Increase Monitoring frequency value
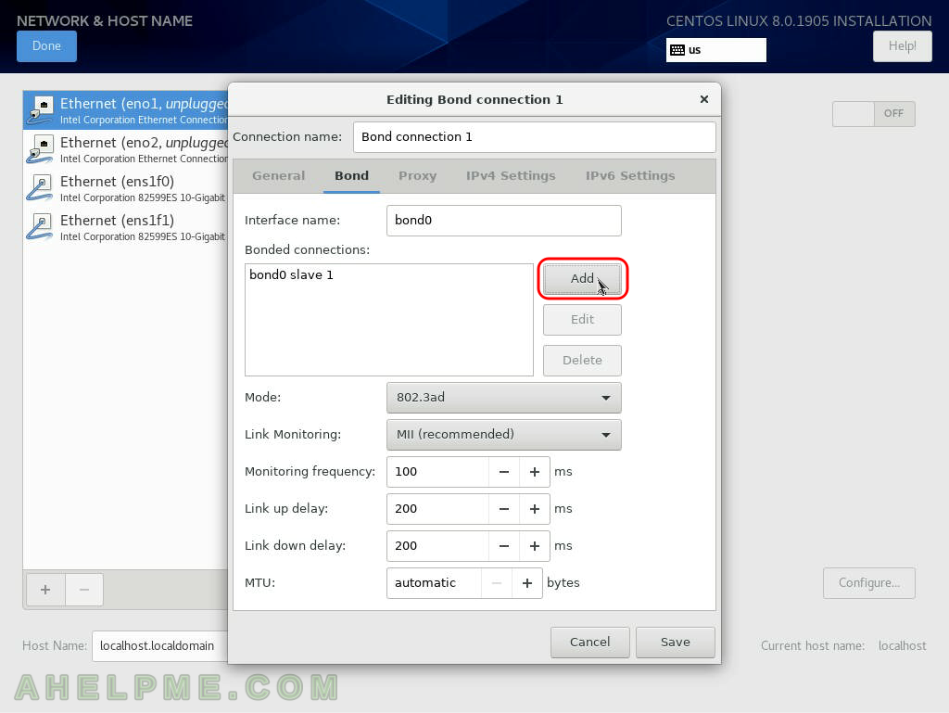The image size is (949, 713). tap(535, 472)
